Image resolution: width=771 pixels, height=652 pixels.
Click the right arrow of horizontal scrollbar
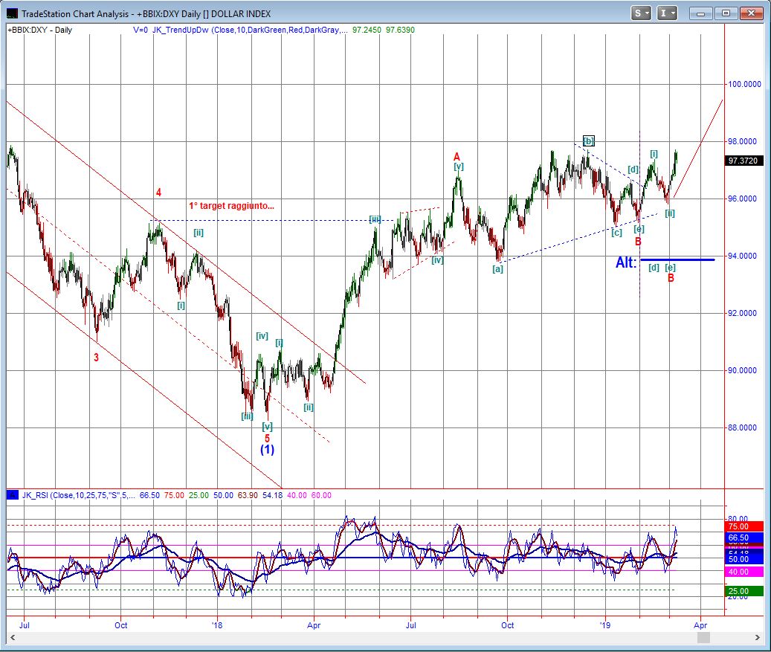[x=758, y=637]
